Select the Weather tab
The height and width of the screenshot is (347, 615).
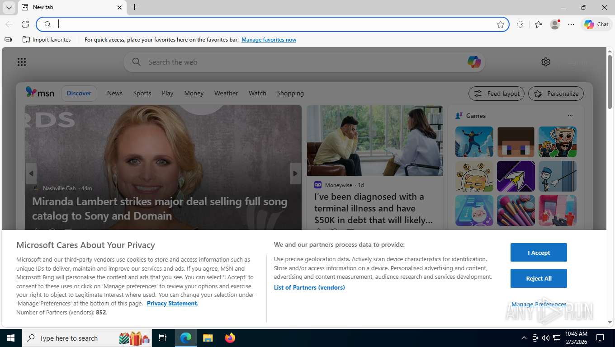click(x=226, y=93)
